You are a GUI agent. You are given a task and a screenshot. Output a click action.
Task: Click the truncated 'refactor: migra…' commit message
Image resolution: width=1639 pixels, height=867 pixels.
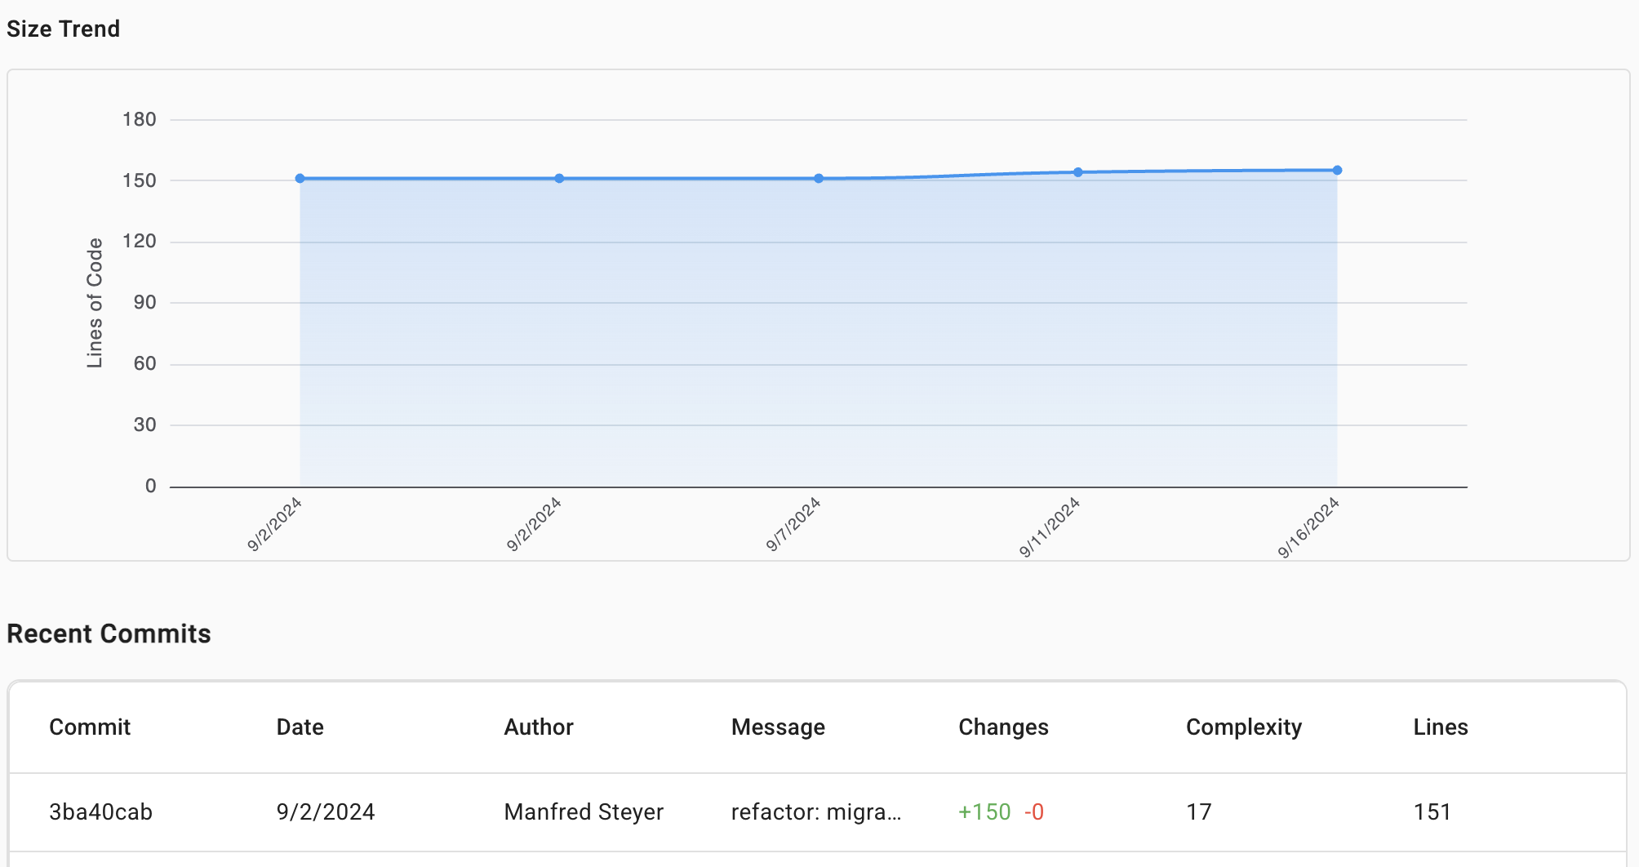(x=816, y=811)
